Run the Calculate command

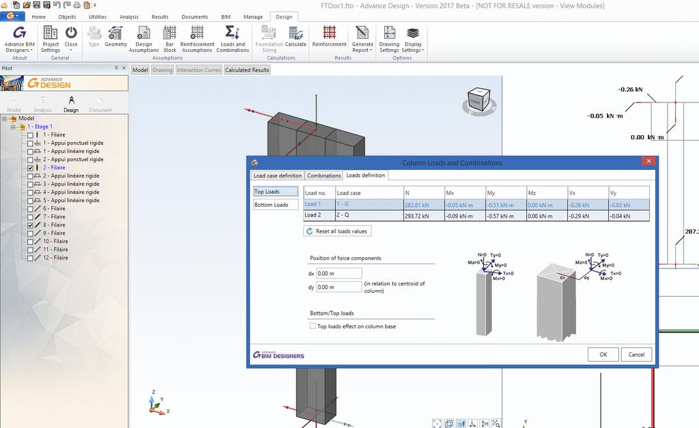pyautogui.click(x=296, y=37)
